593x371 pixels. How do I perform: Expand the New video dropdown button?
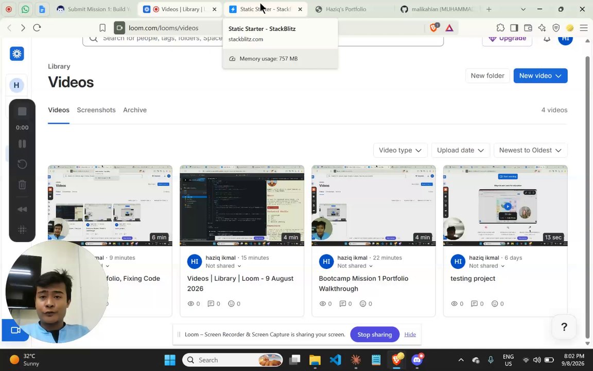(x=540, y=76)
